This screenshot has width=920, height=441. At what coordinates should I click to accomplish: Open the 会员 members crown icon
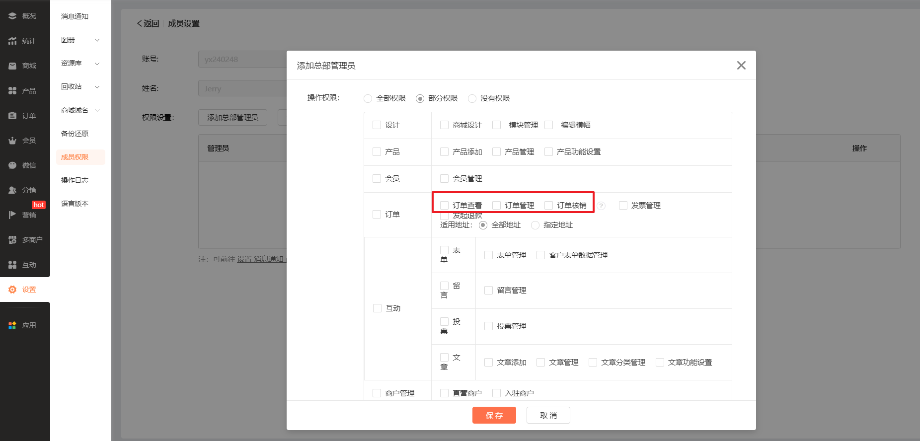[12, 141]
